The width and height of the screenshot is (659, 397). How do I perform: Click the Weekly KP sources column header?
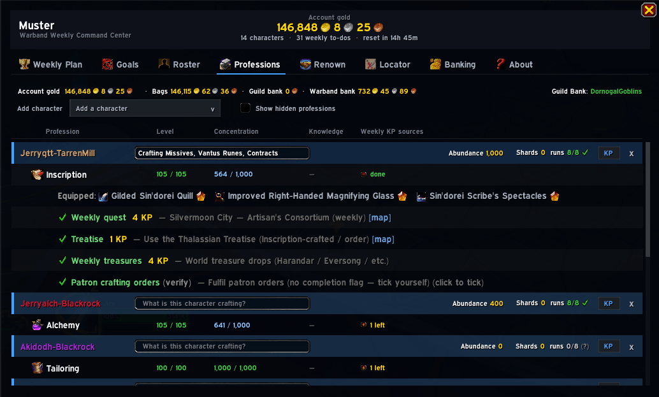pos(392,131)
